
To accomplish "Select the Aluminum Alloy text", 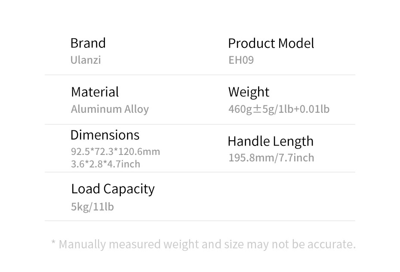I will coord(110,109).
